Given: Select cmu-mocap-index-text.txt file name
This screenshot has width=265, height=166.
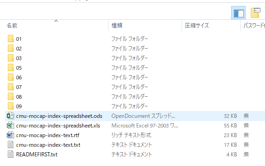Looking at the screenshot, I should click(x=48, y=145).
